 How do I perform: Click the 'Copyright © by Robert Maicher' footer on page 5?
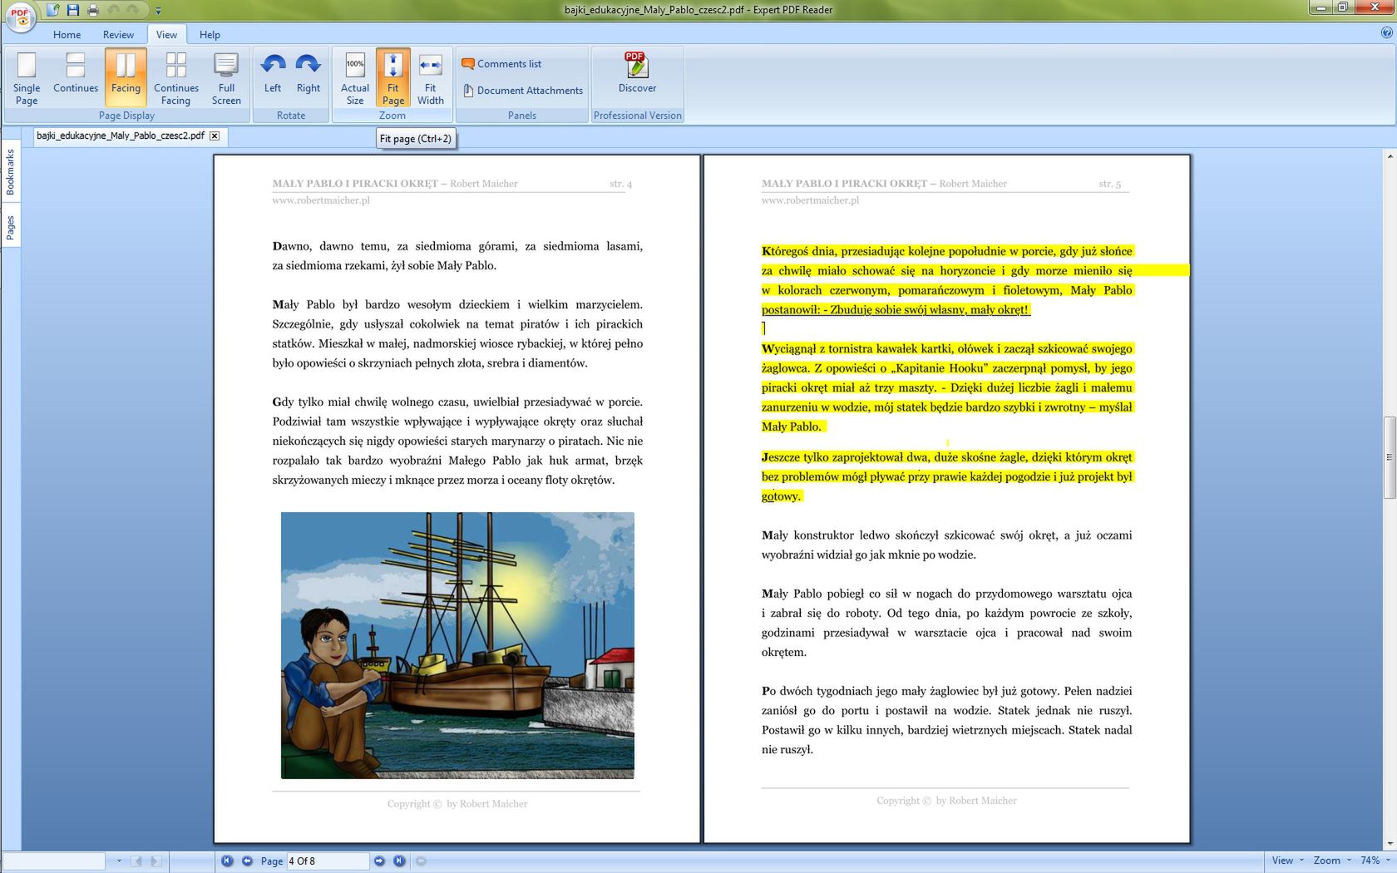click(x=946, y=801)
